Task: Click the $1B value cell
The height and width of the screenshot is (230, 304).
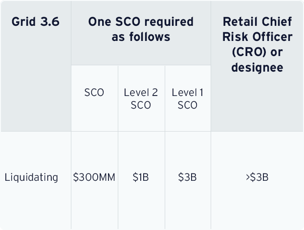Action: (141, 177)
